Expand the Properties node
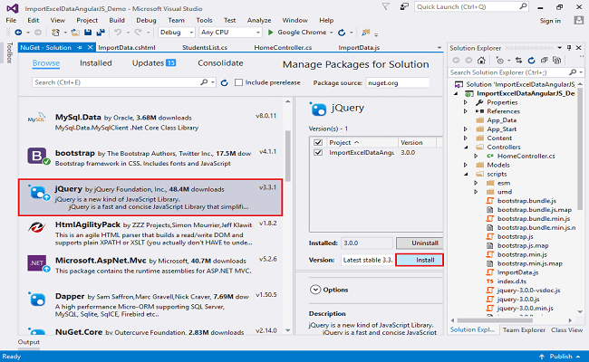 [x=466, y=102]
